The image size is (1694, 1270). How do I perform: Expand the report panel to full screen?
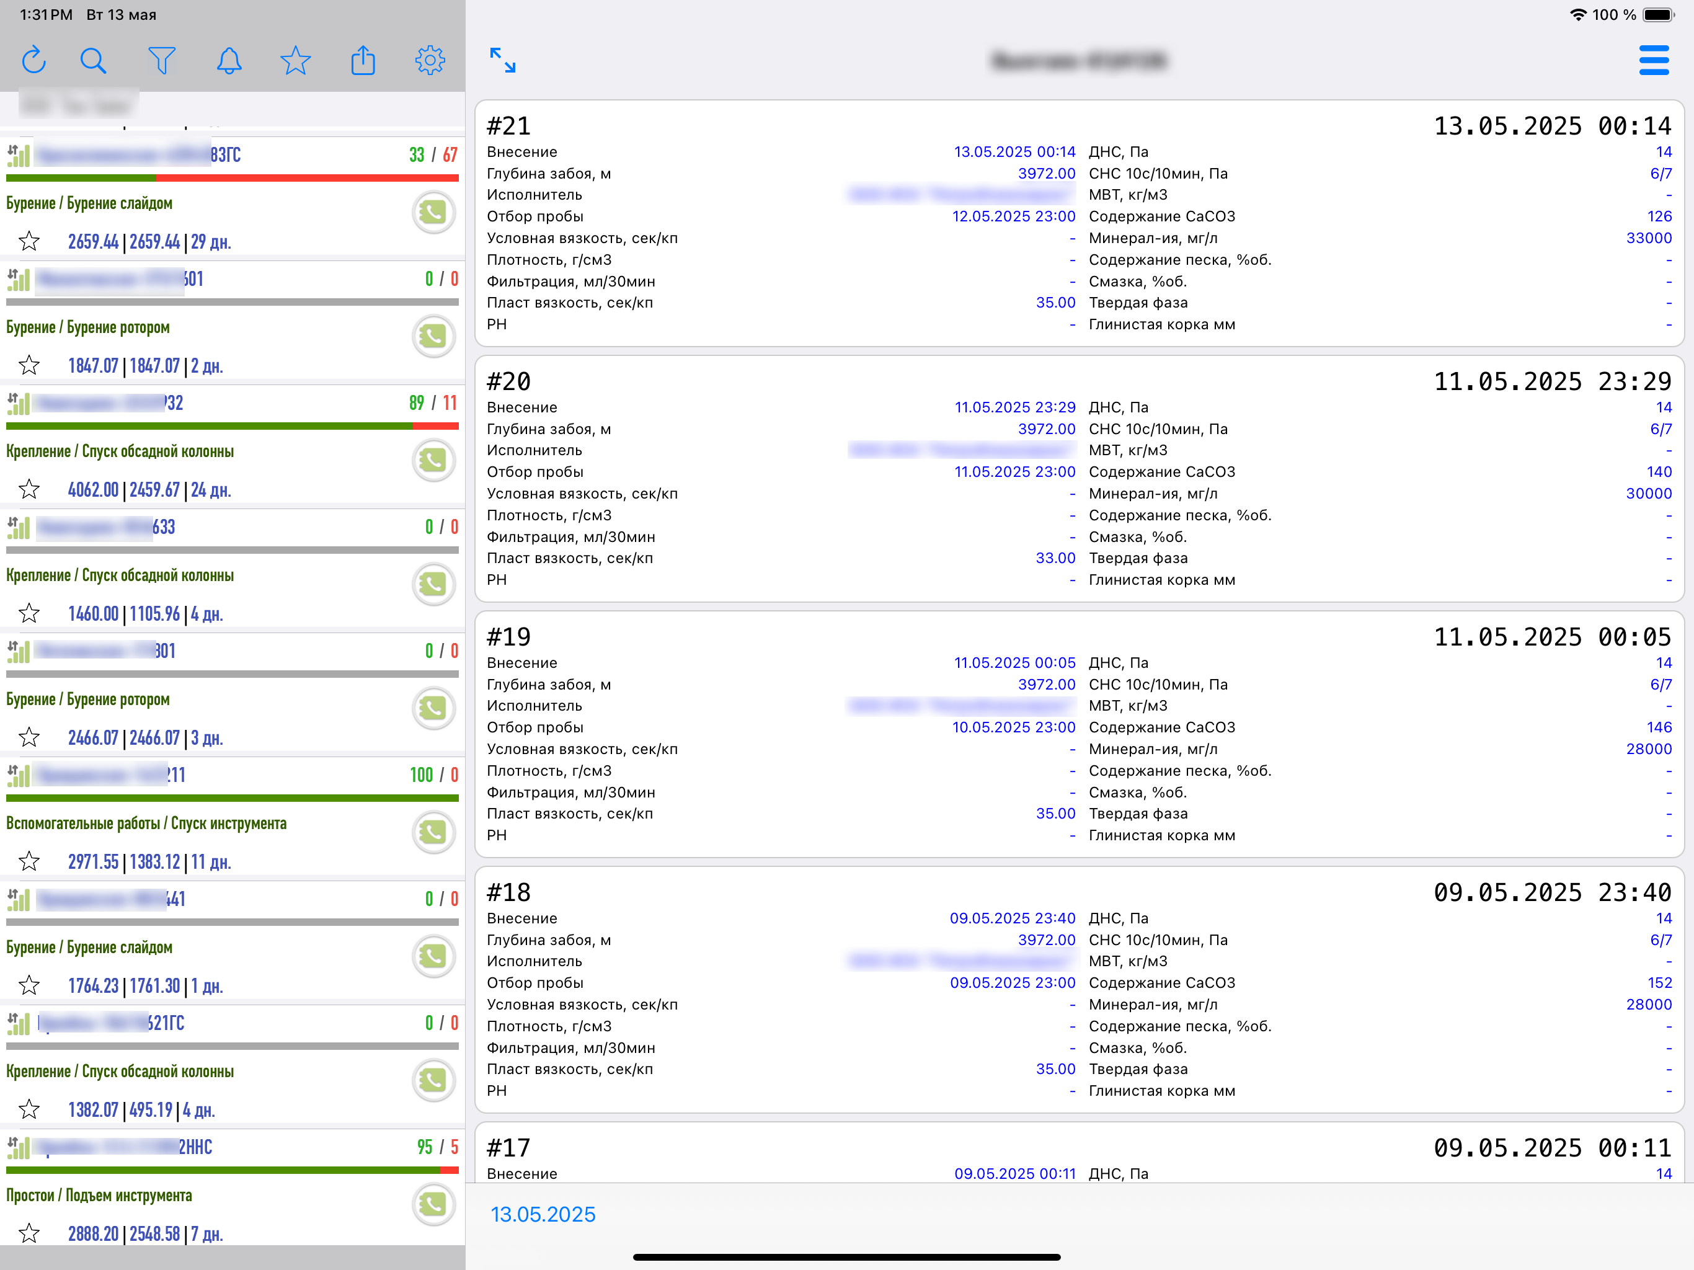[x=502, y=60]
